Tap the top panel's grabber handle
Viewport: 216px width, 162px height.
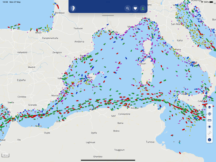click(108, 15)
